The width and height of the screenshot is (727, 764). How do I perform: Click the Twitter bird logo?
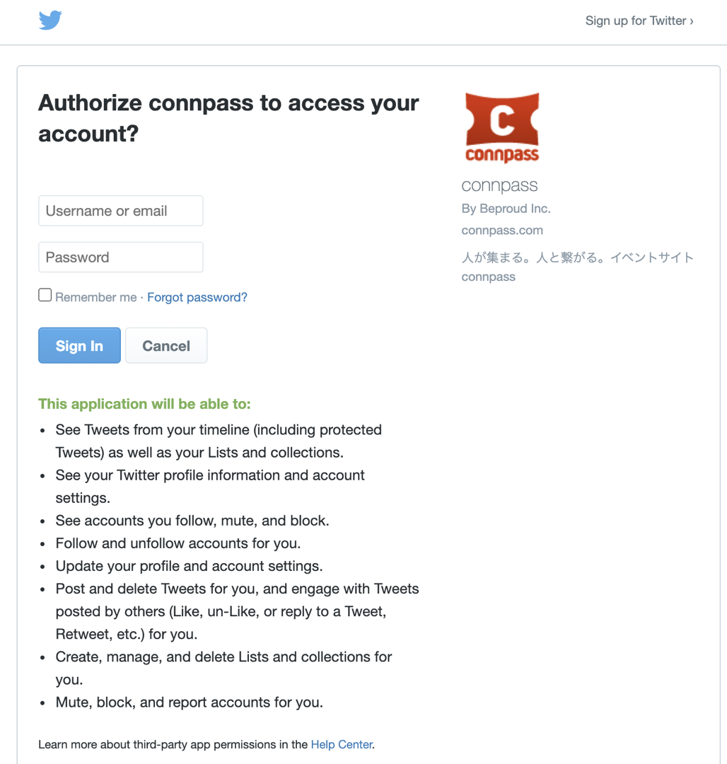50,20
